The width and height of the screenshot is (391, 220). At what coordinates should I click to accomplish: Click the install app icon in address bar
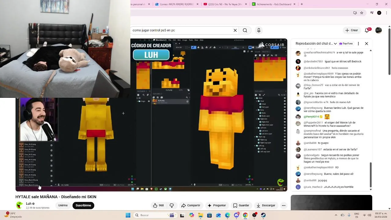[355, 13]
